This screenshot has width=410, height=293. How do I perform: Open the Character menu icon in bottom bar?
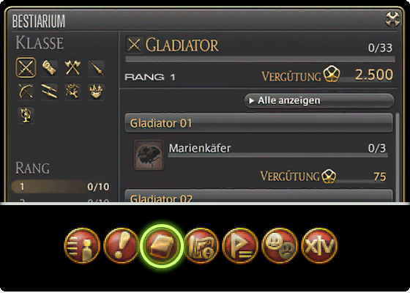pos(82,245)
